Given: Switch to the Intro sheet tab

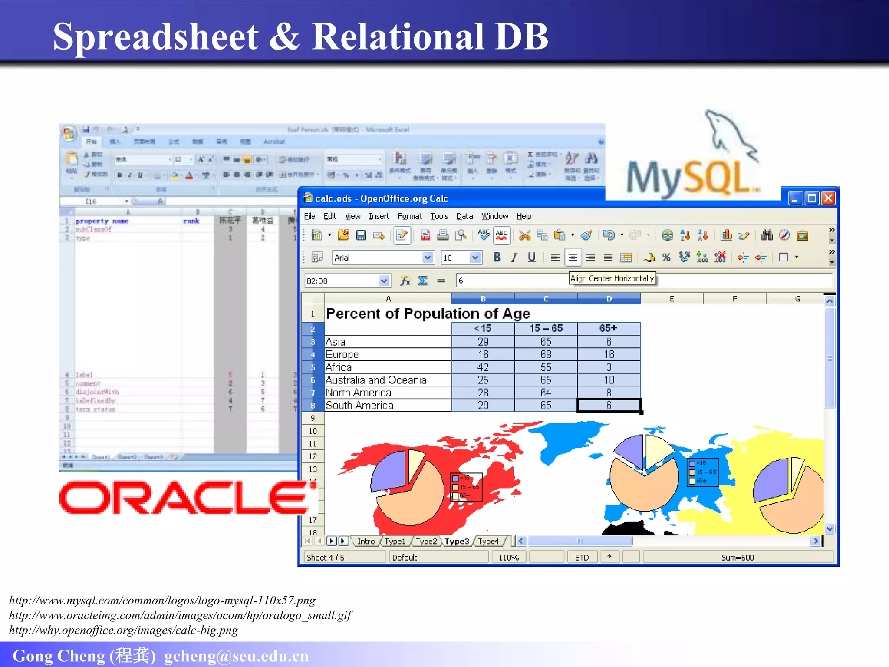Looking at the screenshot, I should coord(365,542).
